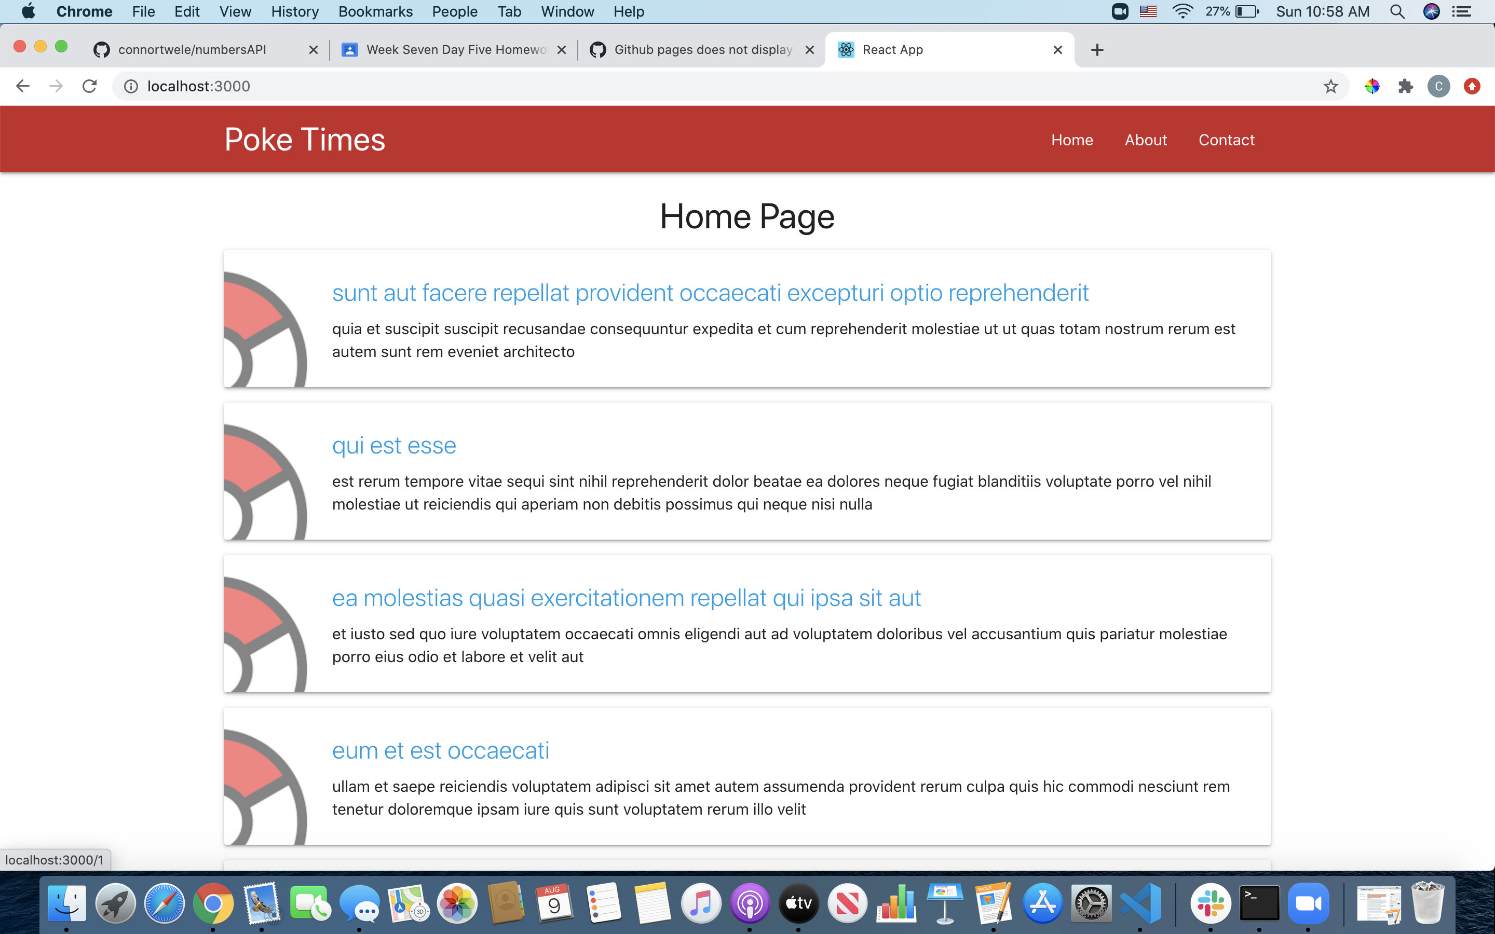The height and width of the screenshot is (934, 1495).
Task: Open the Chrome extensions puzzle icon
Action: pos(1405,86)
